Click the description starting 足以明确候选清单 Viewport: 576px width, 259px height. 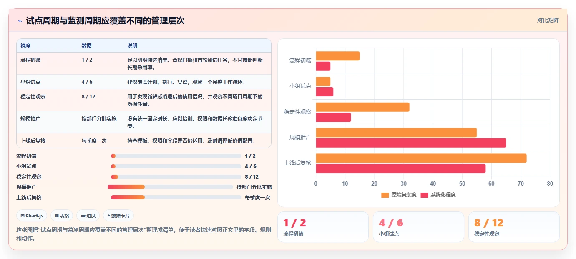pos(195,64)
